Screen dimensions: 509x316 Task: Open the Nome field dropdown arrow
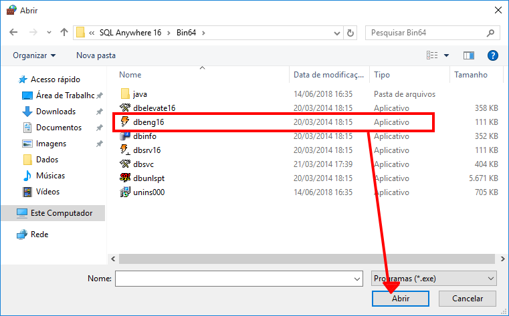point(357,279)
